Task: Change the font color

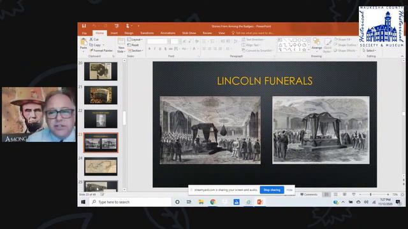Action: (x=194, y=49)
